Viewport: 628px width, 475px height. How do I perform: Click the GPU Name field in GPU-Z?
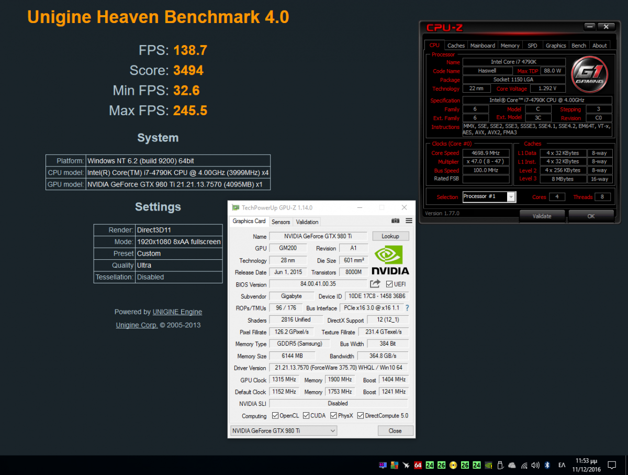(319, 236)
